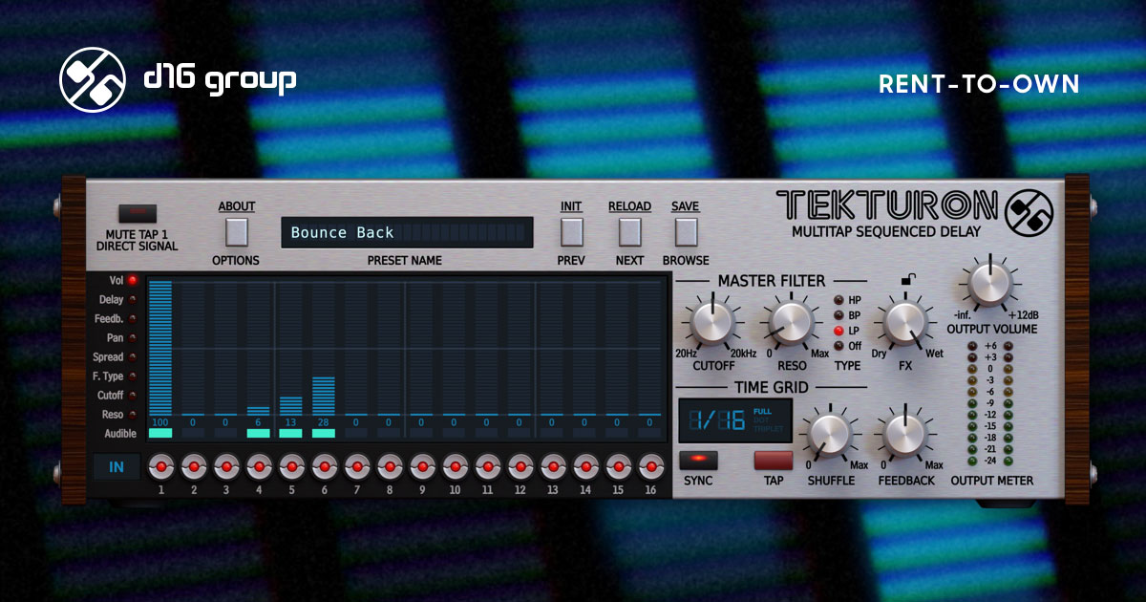
Task: Select the Spread parameter row
Action: 116,356
